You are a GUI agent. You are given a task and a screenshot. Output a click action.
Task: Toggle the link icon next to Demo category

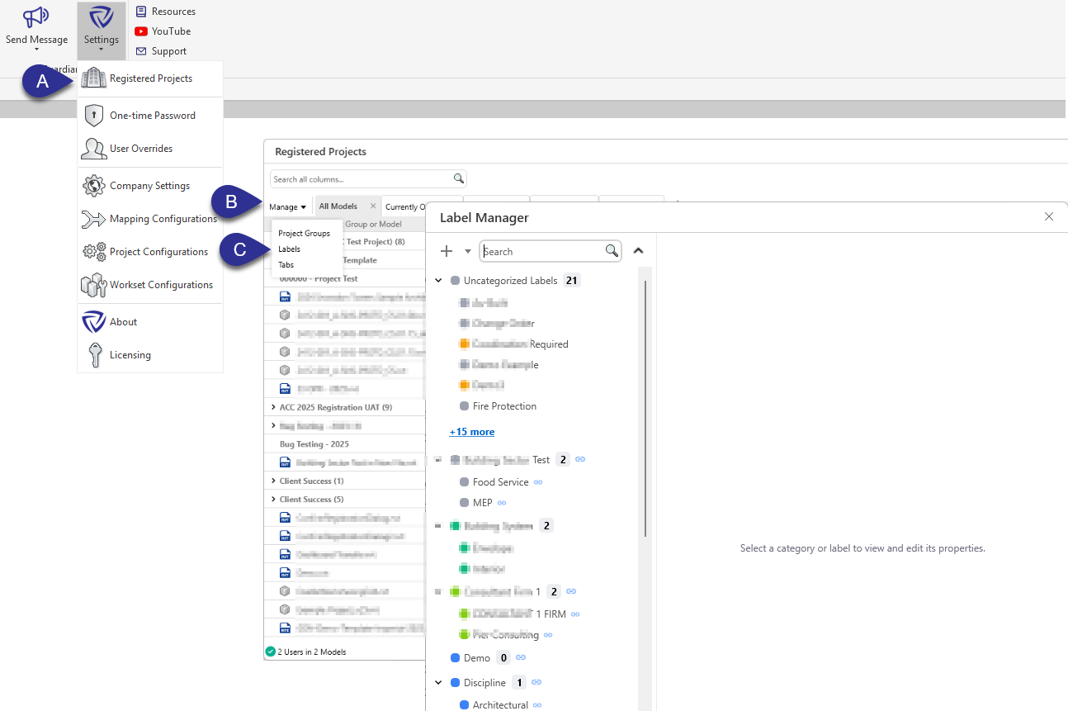(x=520, y=657)
